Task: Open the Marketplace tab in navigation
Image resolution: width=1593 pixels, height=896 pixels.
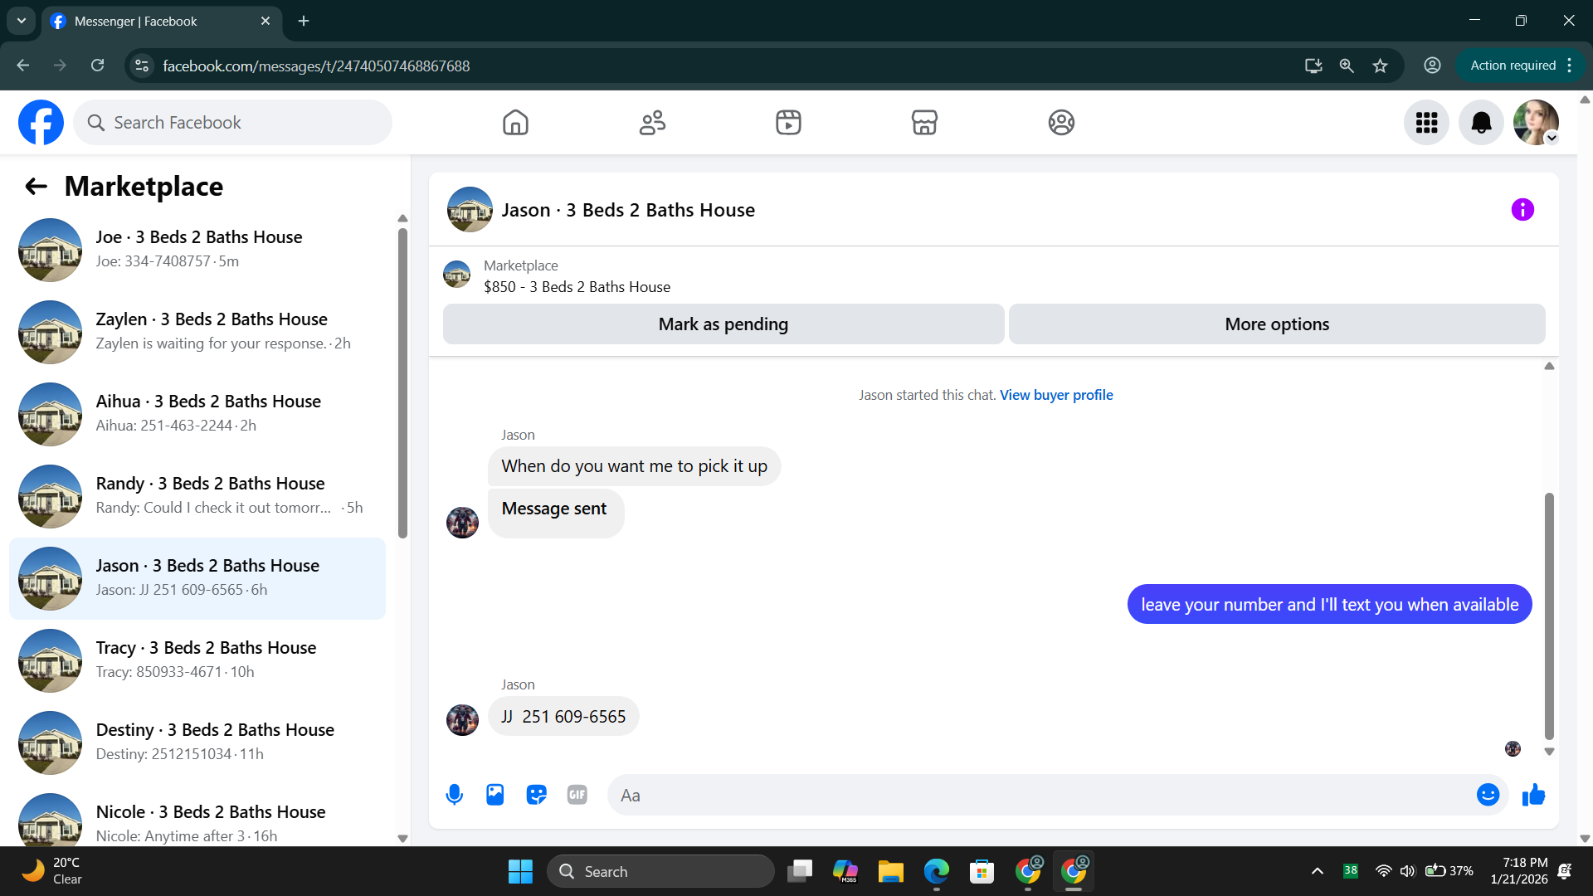Action: (924, 123)
